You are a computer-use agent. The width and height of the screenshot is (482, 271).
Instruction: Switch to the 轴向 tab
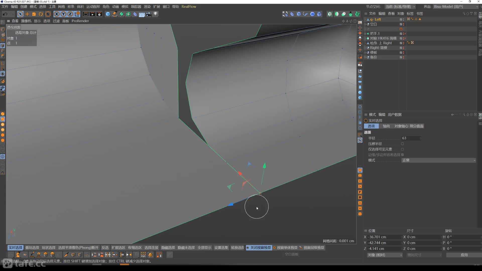[x=386, y=126]
